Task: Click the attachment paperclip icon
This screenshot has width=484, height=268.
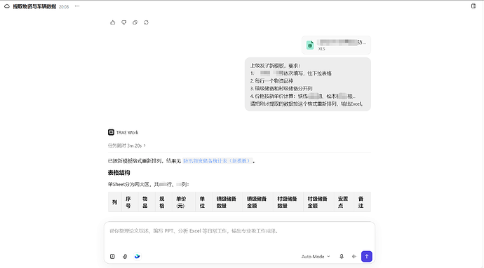Action: pos(125,256)
